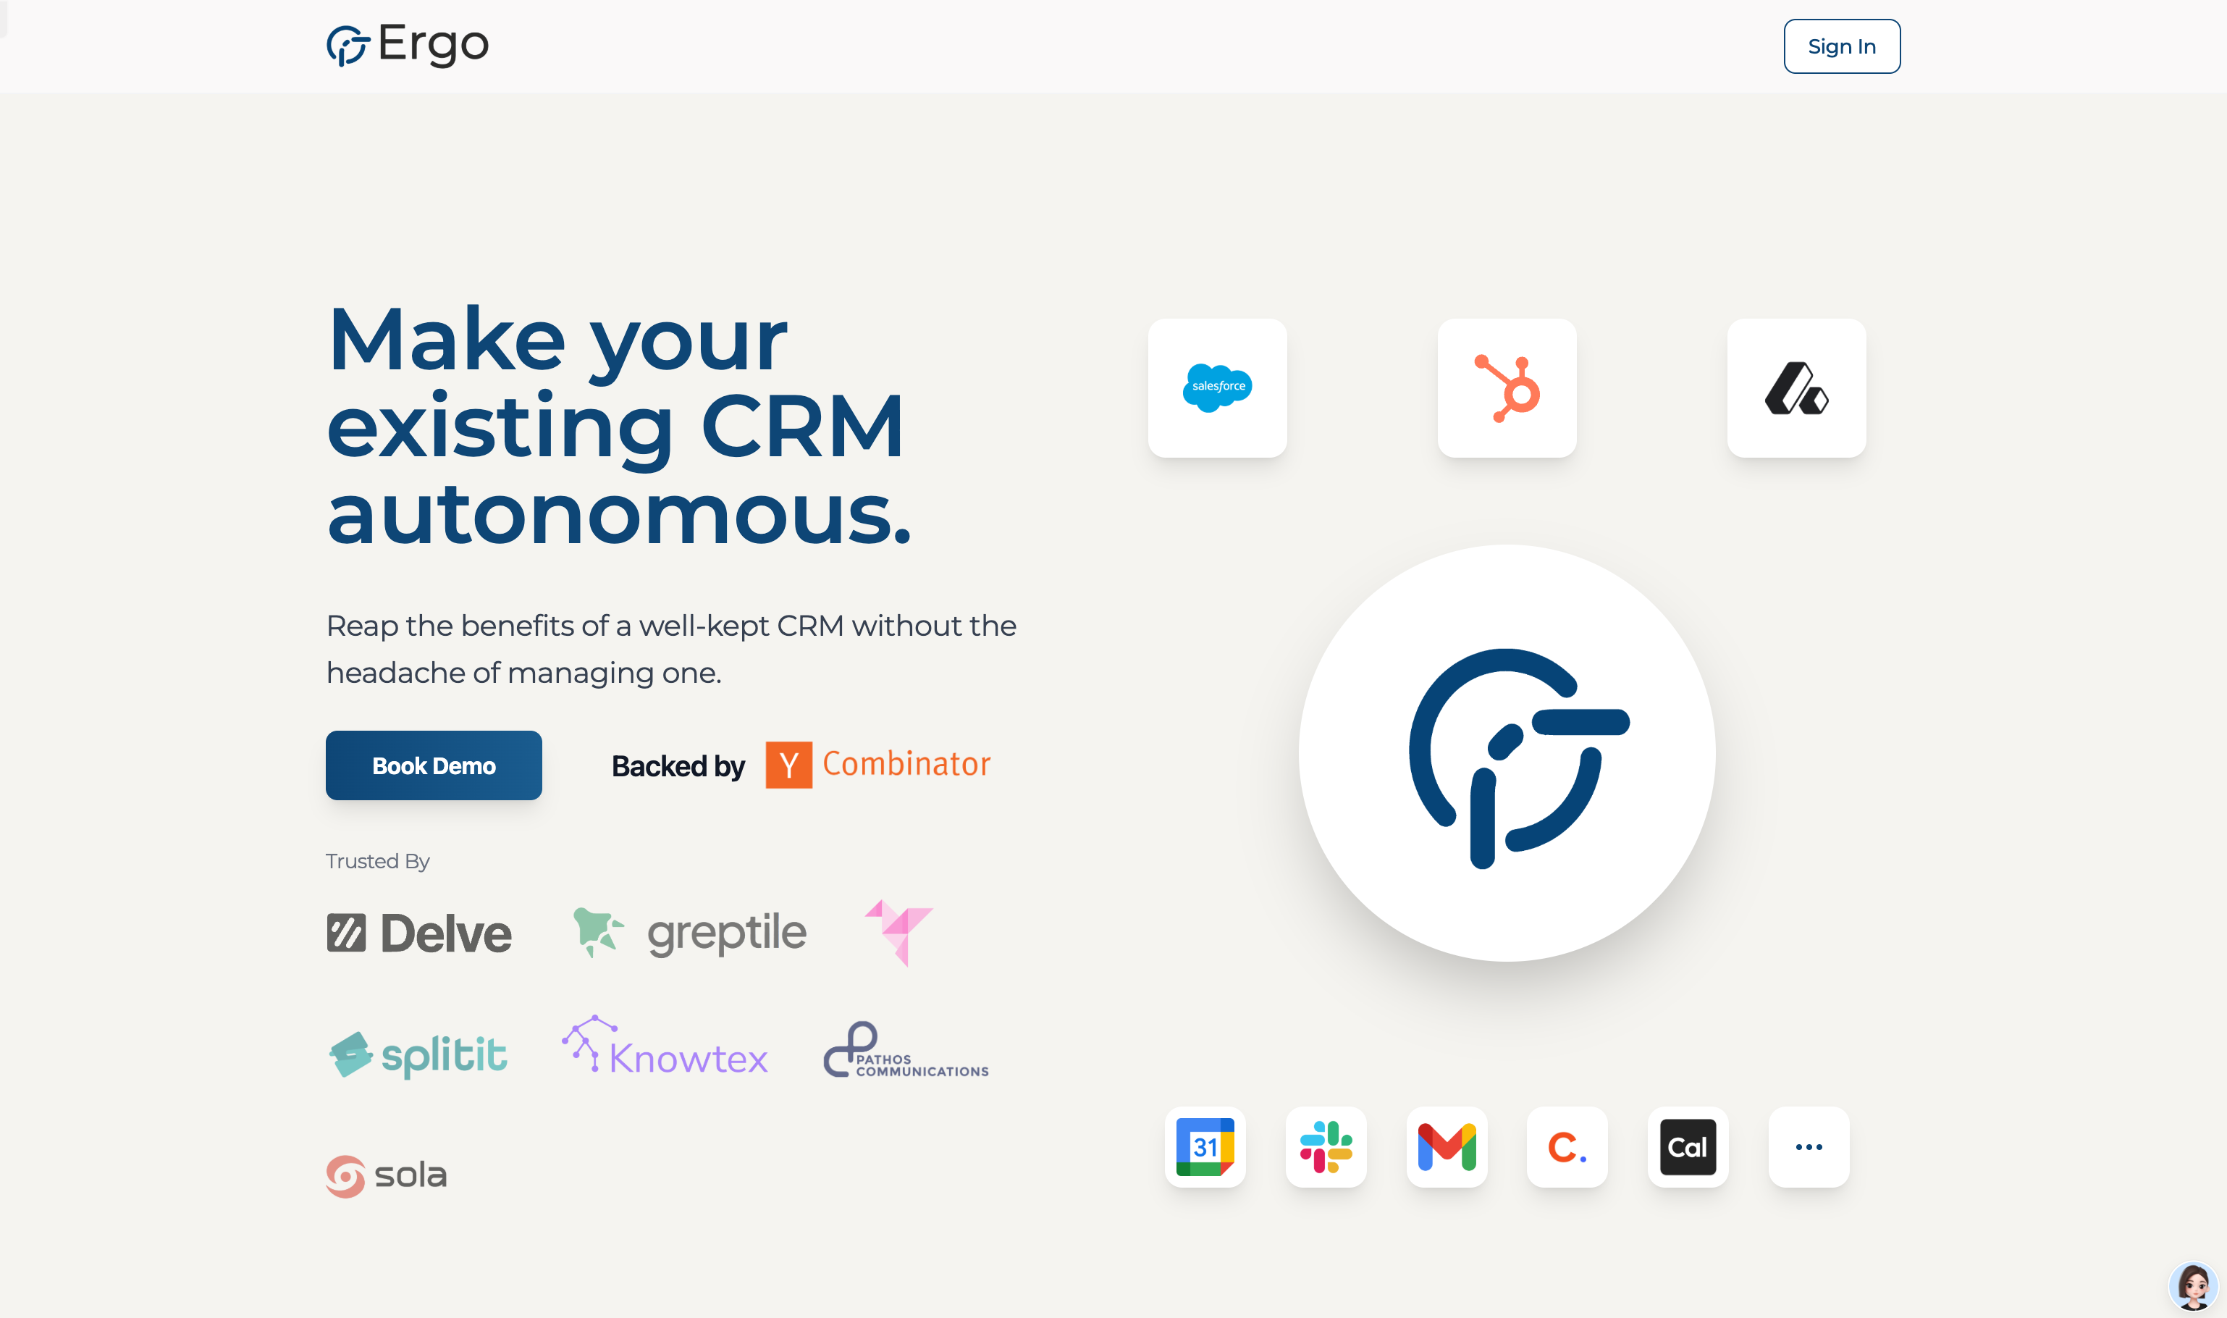The image size is (2227, 1318).
Task: Click the large central Ergo logo circle
Action: (1506, 753)
